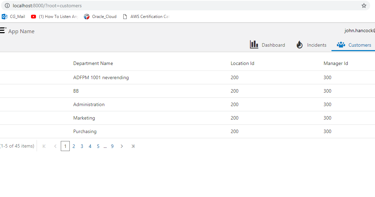Bookmark this page with star icon
Screen dimensions: 375x197
click(364, 6)
